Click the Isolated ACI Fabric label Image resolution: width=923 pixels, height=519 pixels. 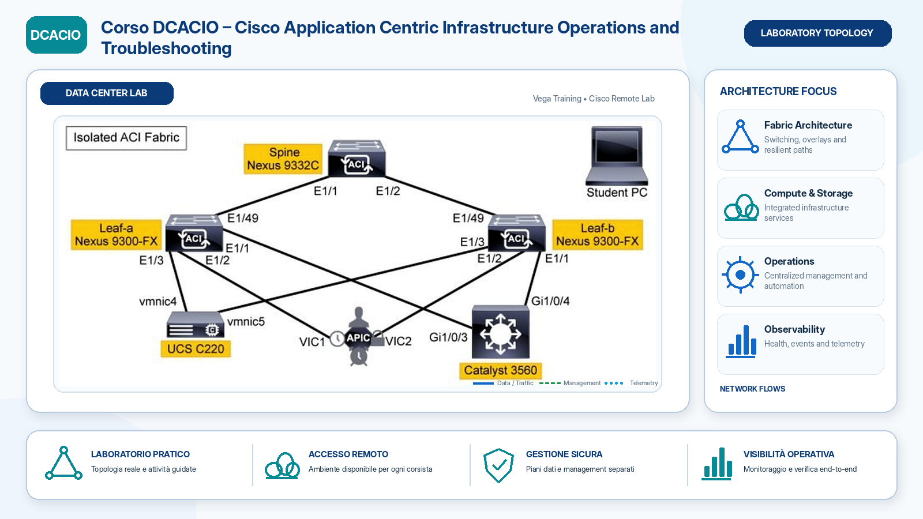click(126, 138)
